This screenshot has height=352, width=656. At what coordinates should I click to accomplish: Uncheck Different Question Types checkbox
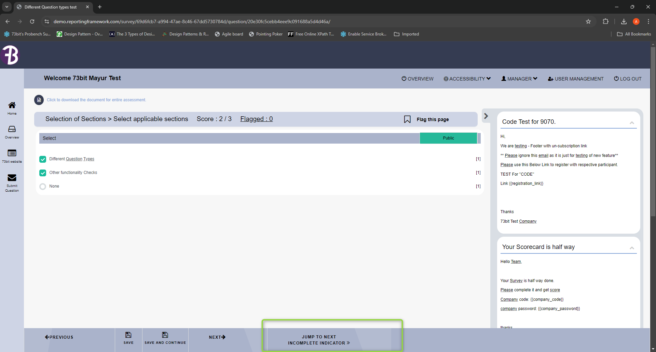[43, 159]
